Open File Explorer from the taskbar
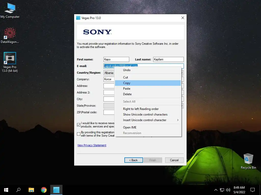Image resolution: width=261 pixels, height=195 pixels. point(31,190)
